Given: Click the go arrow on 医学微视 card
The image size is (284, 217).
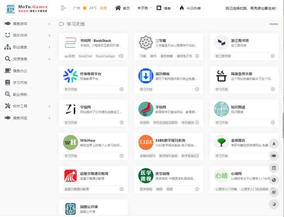Looking at the screenshot, I should tap(197, 189).
